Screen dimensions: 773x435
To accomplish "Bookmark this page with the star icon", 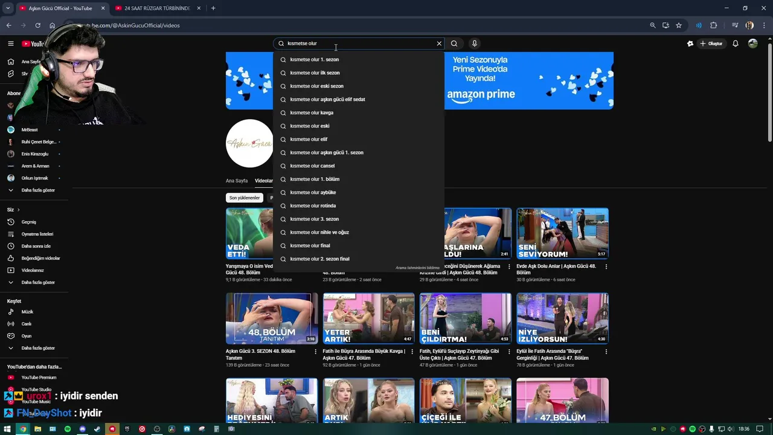I will tap(679, 25).
